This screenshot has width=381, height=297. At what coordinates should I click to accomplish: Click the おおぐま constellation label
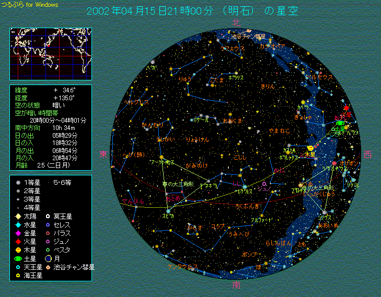pyautogui.click(x=233, y=121)
